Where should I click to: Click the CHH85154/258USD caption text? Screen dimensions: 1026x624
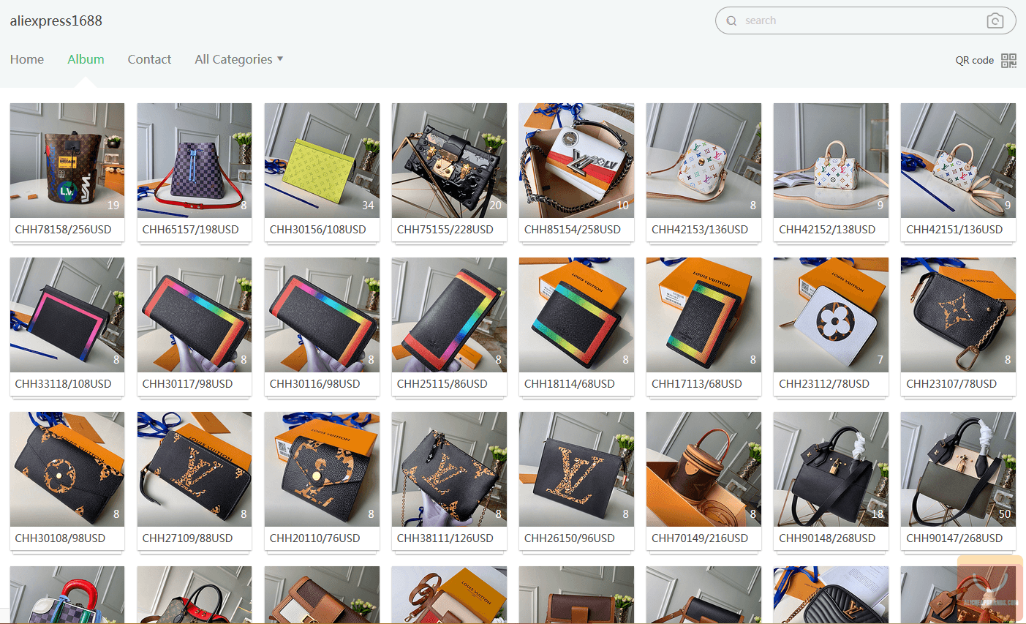[572, 229]
